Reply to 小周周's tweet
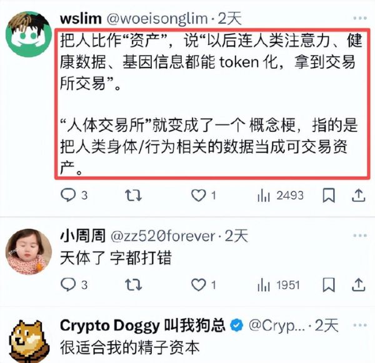The image size is (375, 363). coord(74,285)
